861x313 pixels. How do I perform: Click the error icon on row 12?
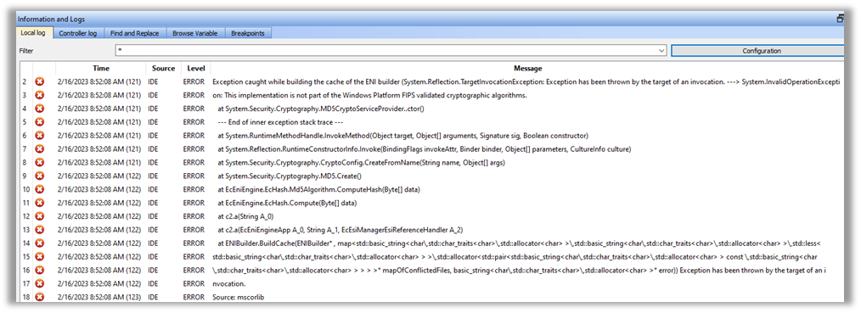click(x=40, y=216)
